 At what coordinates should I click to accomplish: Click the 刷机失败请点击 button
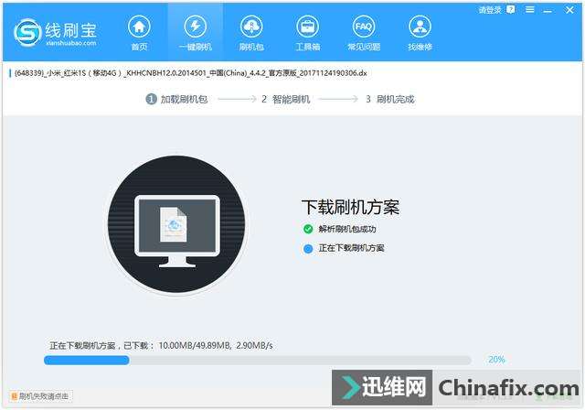coord(38,396)
